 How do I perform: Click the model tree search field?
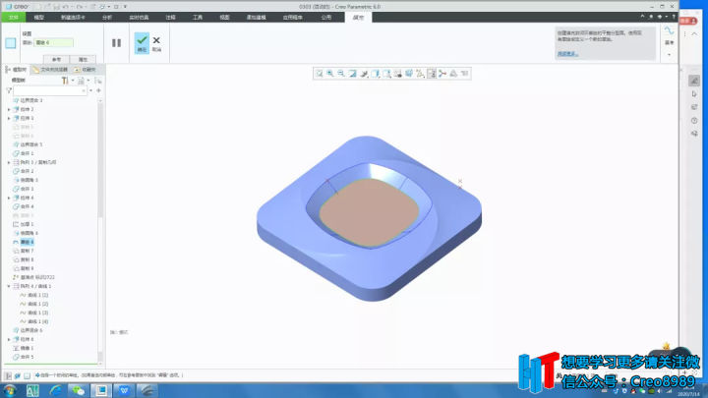[52, 90]
